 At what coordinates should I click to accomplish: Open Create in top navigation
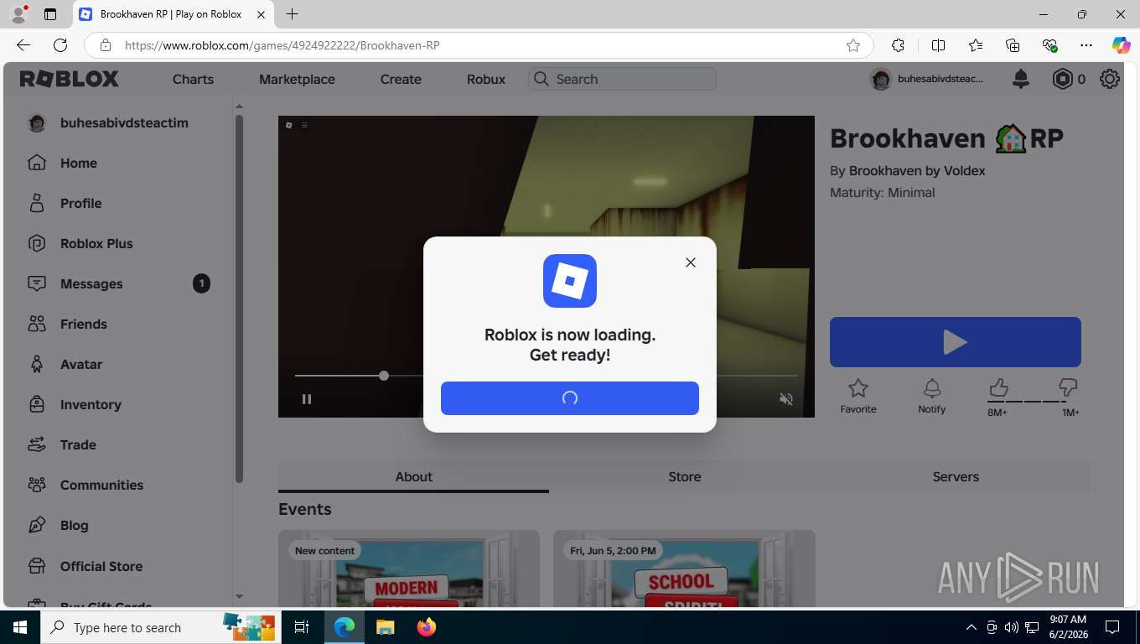(401, 79)
